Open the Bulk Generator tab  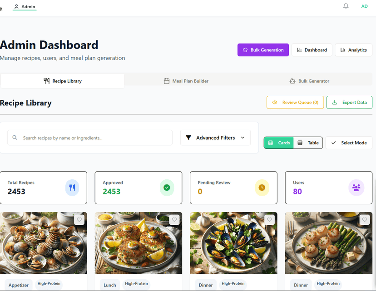pyautogui.click(x=309, y=81)
